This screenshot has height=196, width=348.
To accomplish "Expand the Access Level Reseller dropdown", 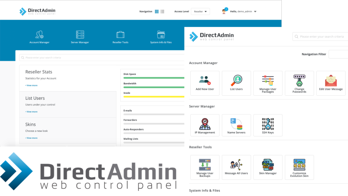I will [200, 12].
